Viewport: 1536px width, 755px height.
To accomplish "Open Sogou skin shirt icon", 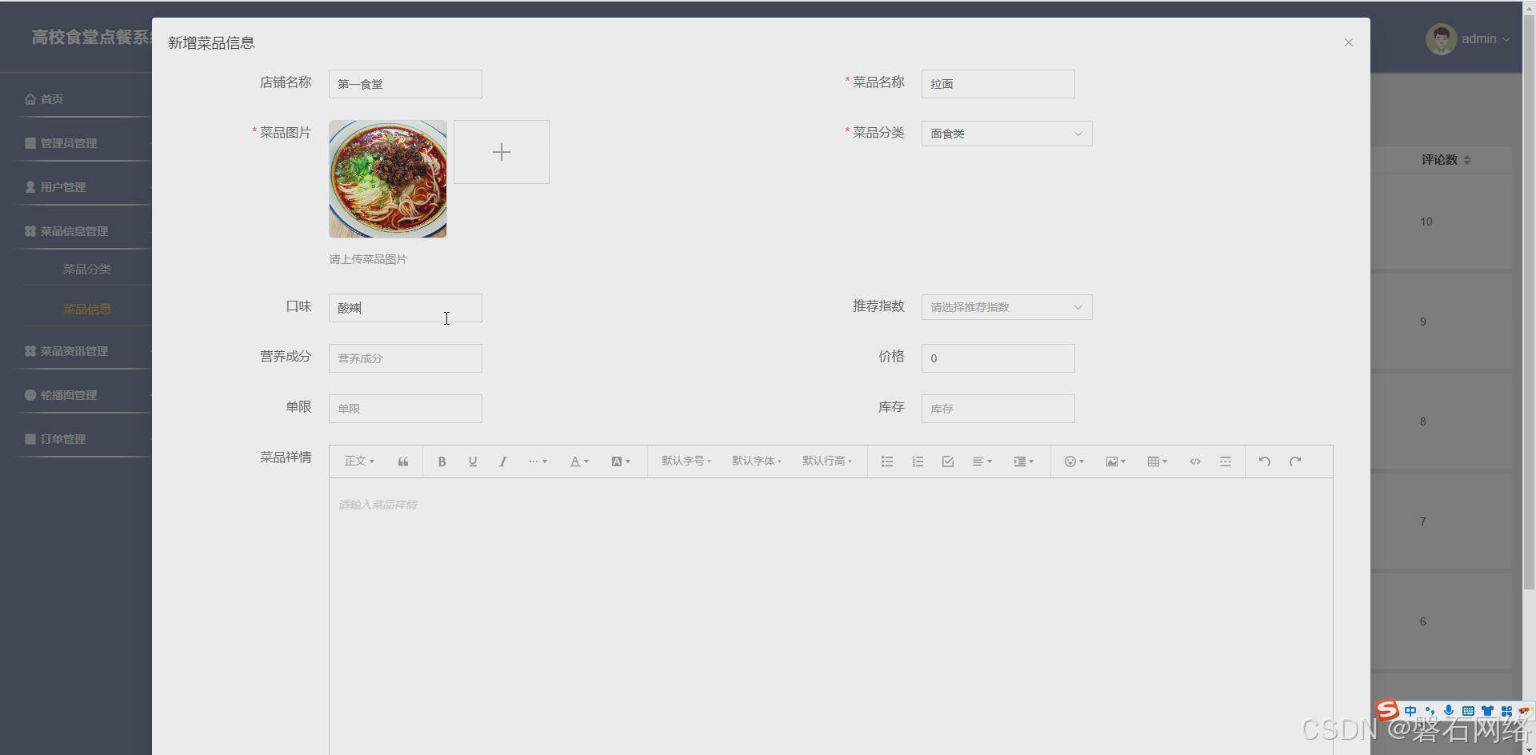I will (1487, 711).
